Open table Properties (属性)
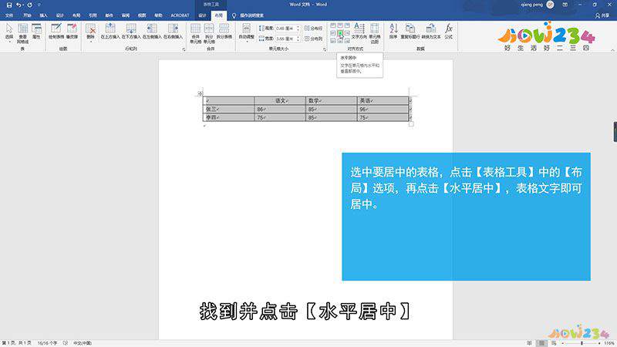This screenshot has height=347, width=617. (36, 32)
